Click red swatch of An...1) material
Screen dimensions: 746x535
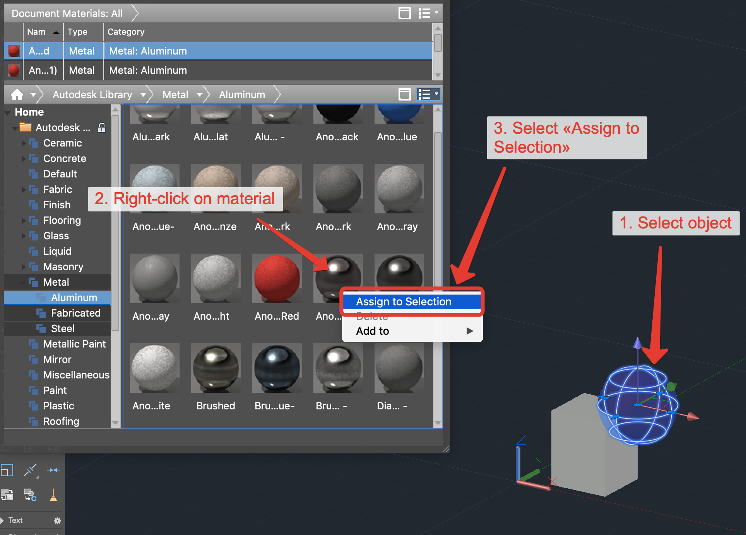pos(14,70)
